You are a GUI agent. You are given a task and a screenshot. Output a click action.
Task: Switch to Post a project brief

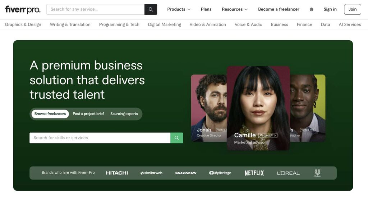coord(88,114)
